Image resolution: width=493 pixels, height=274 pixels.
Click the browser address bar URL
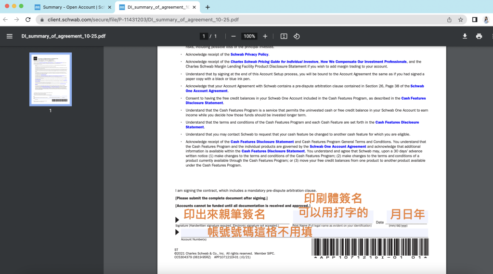point(143,20)
